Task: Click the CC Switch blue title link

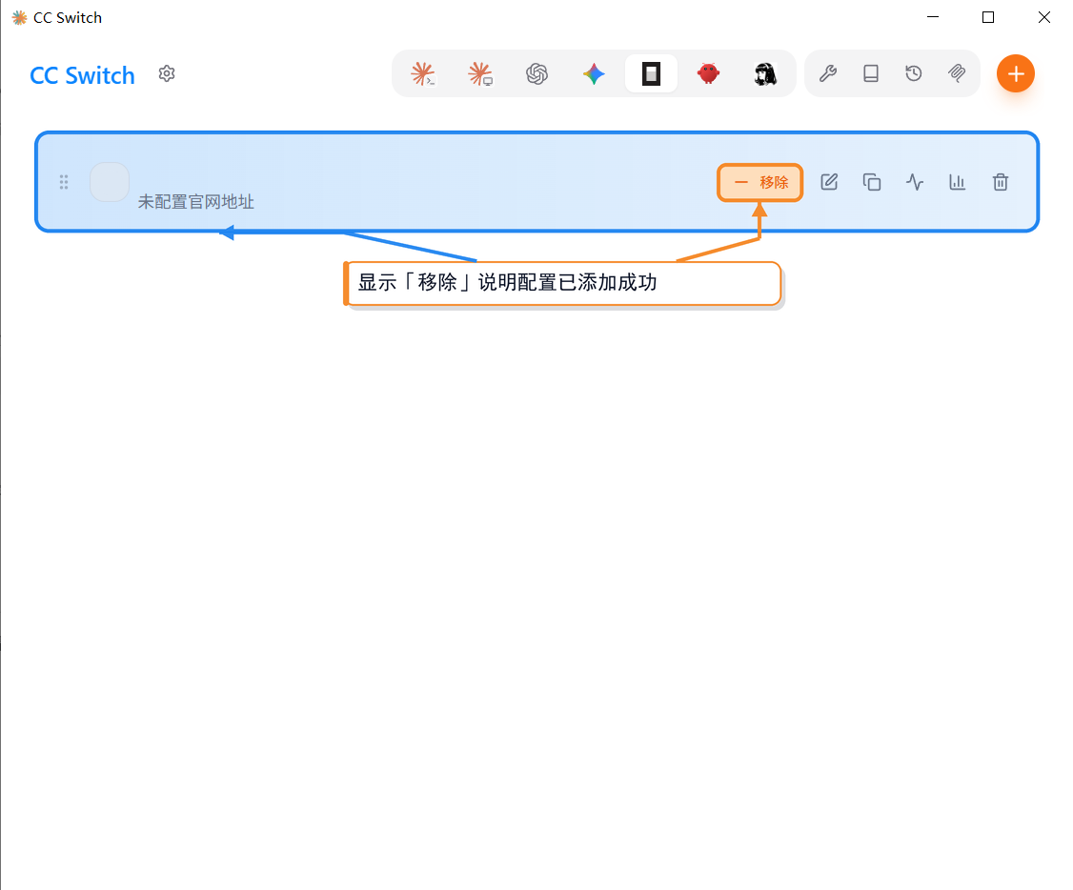Action: pyautogui.click(x=82, y=75)
